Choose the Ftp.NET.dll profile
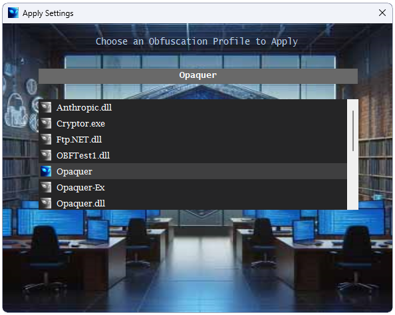Viewport: 395px width, 315px height. coord(193,139)
